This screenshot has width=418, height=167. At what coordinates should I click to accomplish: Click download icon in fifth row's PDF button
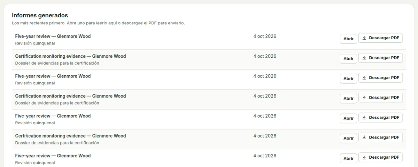364,117
